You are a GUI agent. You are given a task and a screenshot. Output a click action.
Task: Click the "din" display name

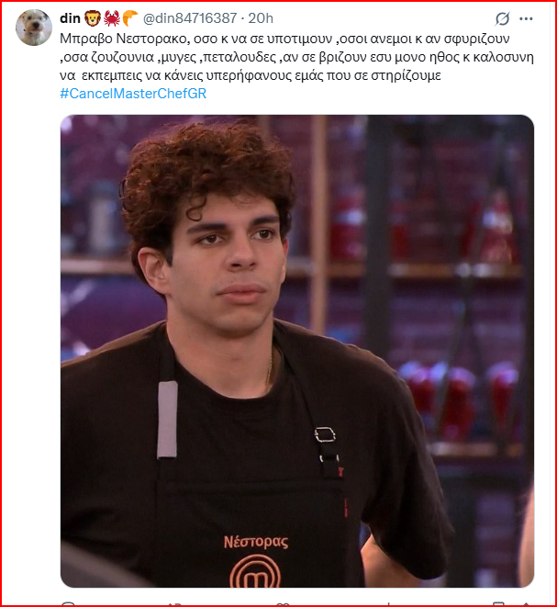70,18
